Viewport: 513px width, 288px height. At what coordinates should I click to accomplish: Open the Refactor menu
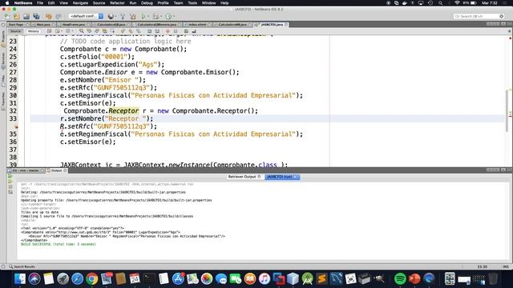pyautogui.click(x=117, y=3)
